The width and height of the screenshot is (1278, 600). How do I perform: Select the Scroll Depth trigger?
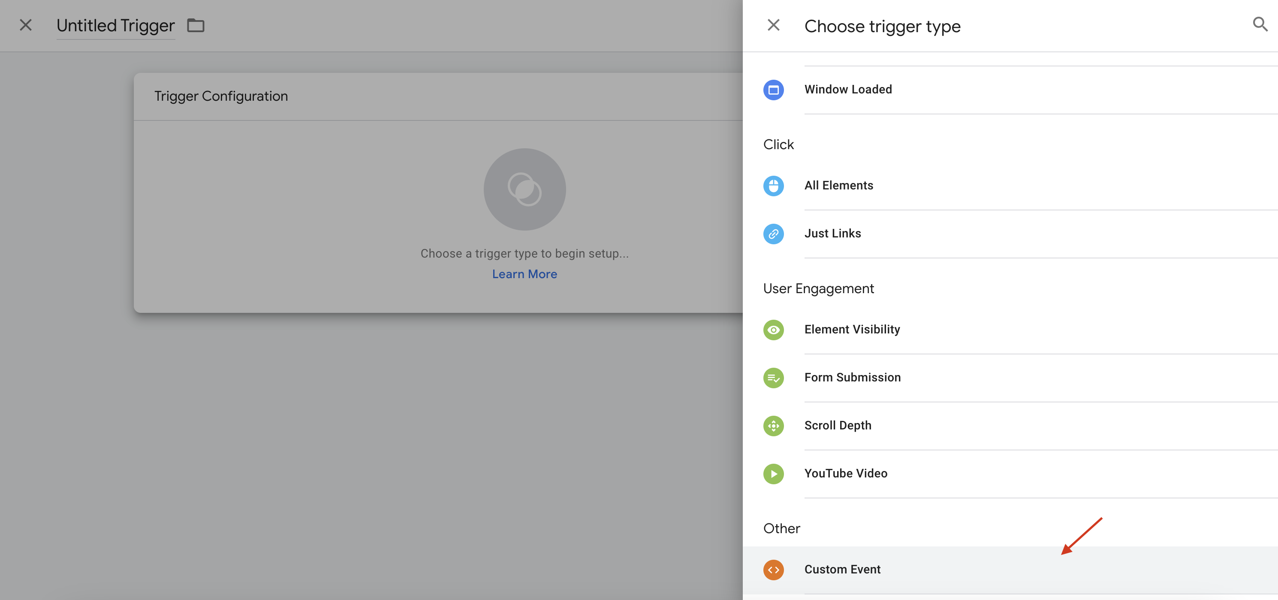pos(838,426)
